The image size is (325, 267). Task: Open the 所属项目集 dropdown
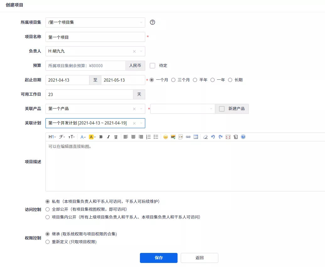point(95,23)
